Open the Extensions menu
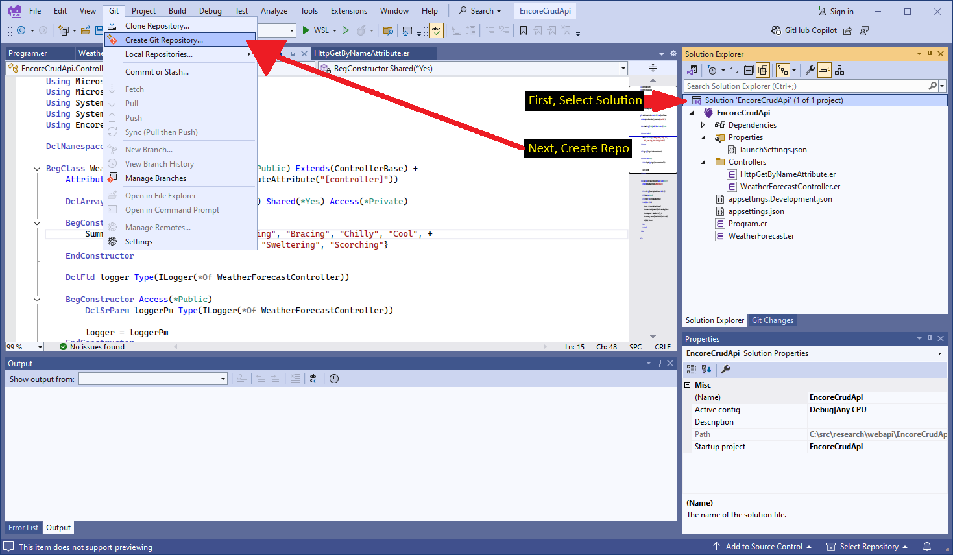Screen dimensions: 953x555 (x=348, y=11)
